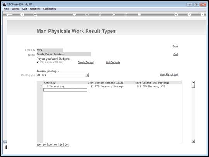Click the double right arrow next icon

[113, 15]
